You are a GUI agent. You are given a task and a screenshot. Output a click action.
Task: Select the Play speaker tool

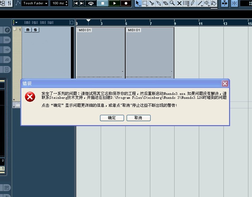(x=207, y=3)
